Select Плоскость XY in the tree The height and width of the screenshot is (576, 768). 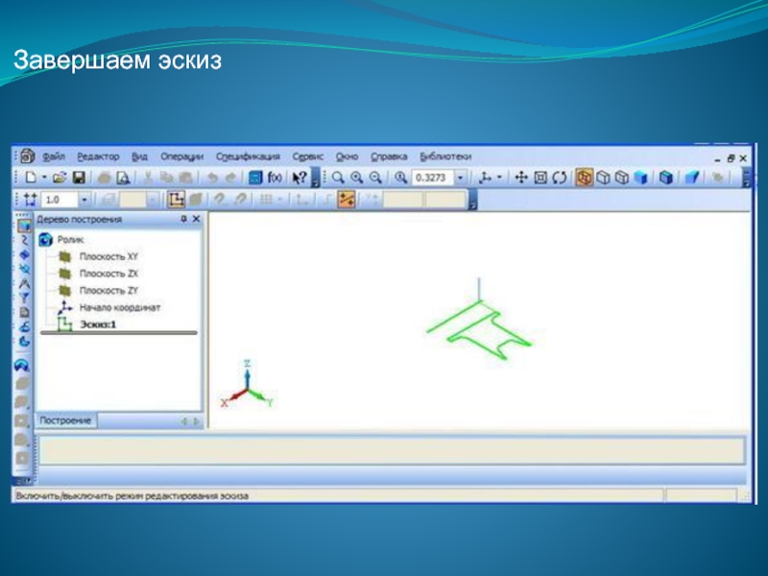point(108,256)
